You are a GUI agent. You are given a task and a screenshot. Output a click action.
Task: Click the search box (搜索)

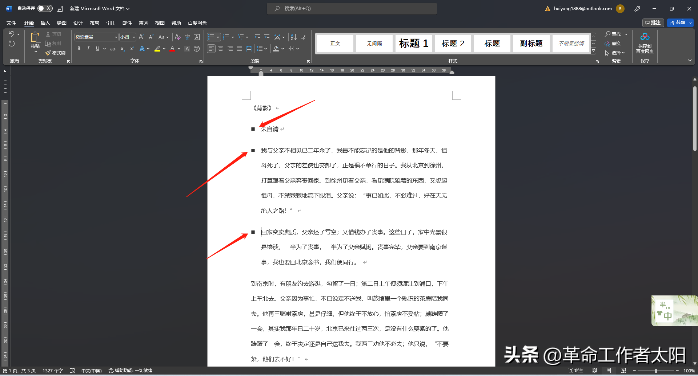(x=352, y=8)
